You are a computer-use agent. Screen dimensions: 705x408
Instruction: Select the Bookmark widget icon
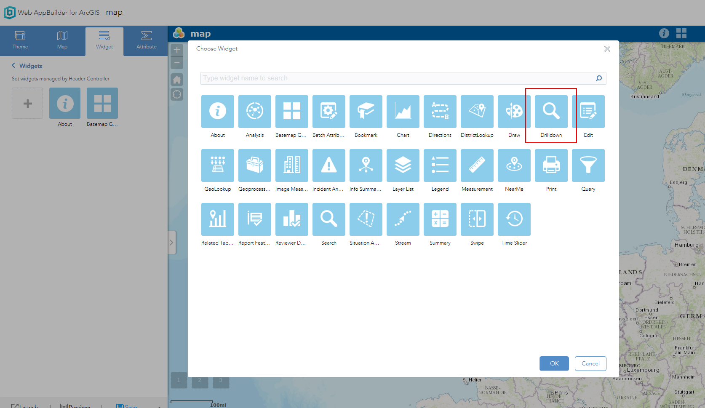[366, 112]
